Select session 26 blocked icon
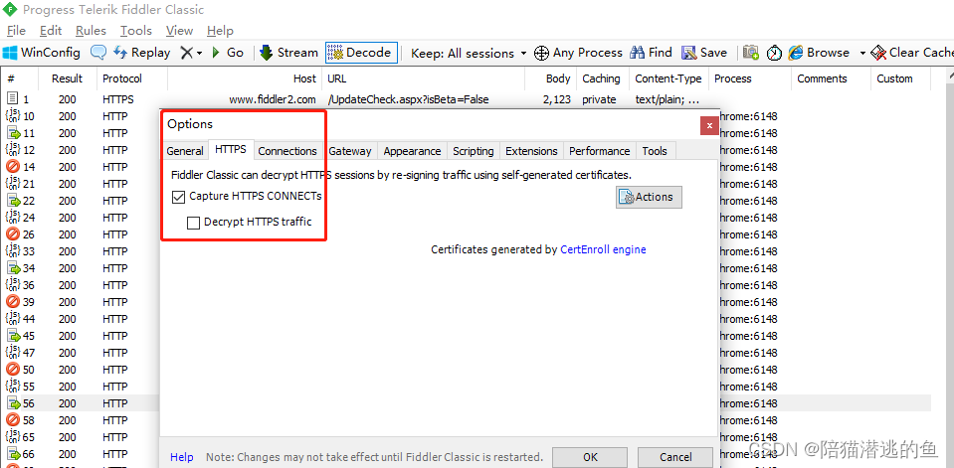The width and height of the screenshot is (954, 468). pyautogui.click(x=12, y=234)
